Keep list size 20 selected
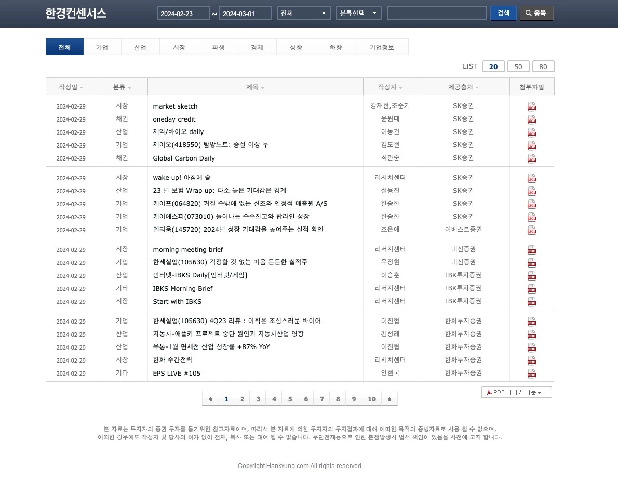This screenshot has width=618, height=480. (493, 66)
